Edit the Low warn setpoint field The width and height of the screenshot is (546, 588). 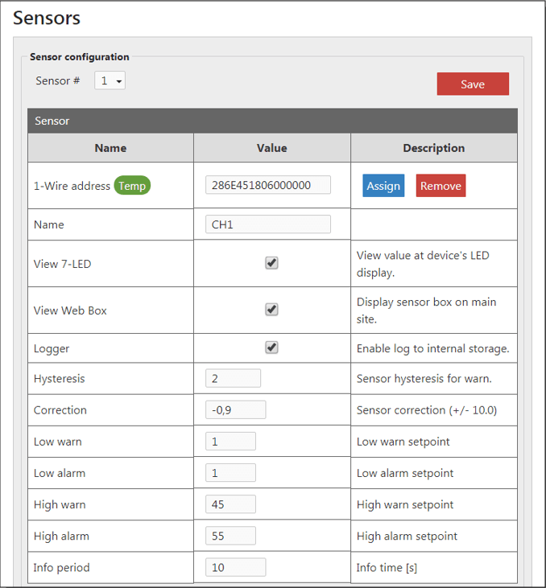[x=231, y=441]
